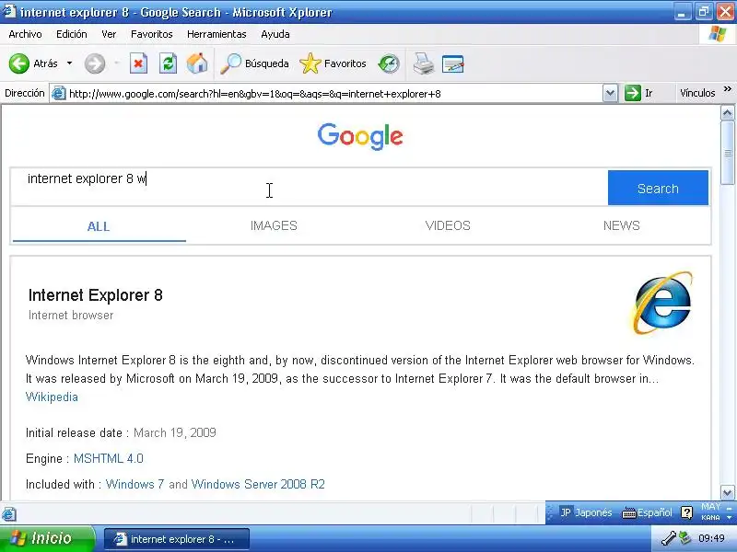
Task: Open the Ver menu
Action: pyautogui.click(x=109, y=34)
